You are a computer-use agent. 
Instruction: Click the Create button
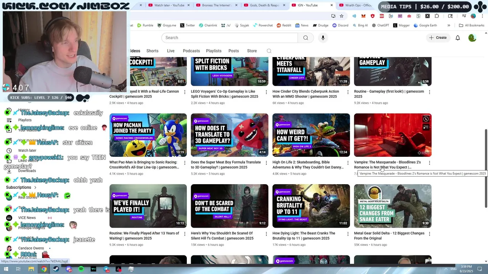coord(438,38)
